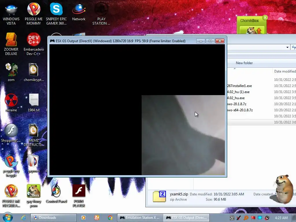Select the PEGGLE ME NECKBEA... desktop icon
The width and height of the screenshot is (296, 222).
(x=11, y=196)
